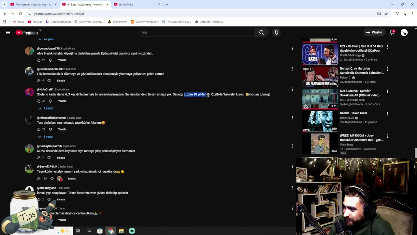Screen dimensions: 417x235
Task: Reply (Yanıtla) to @SelinseveArsu-d8l's comment
Action: pos(61,81)
